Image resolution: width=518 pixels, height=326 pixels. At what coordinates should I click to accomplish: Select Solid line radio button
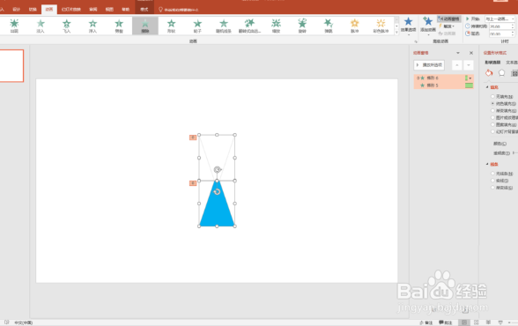[492, 181]
